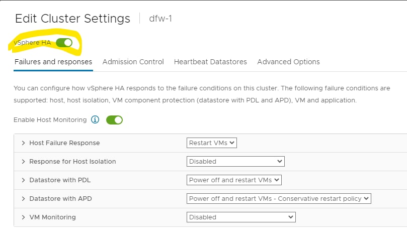
Task: Open the Host Isolation response dropdown
Action: 235,162
